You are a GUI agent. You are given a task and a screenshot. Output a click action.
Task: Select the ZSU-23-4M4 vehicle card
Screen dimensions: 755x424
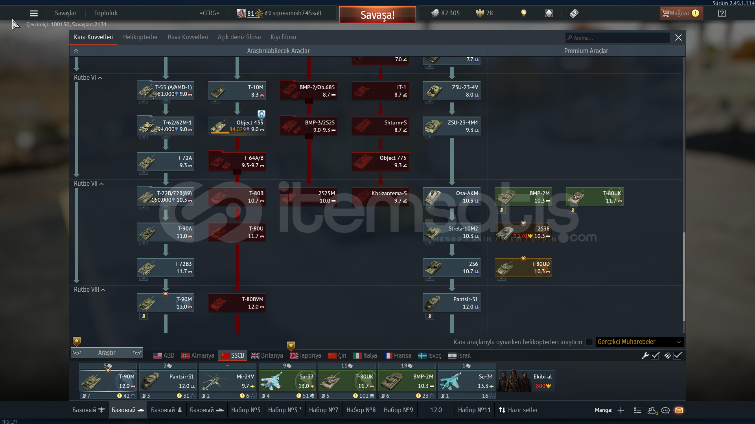coord(451,126)
